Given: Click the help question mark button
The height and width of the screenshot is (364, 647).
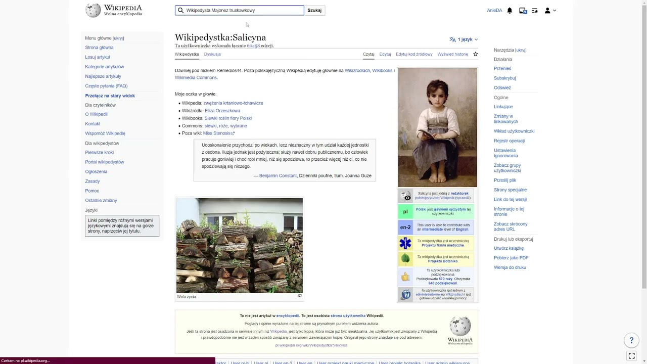Looking at the screenshot, I should 631,340.
